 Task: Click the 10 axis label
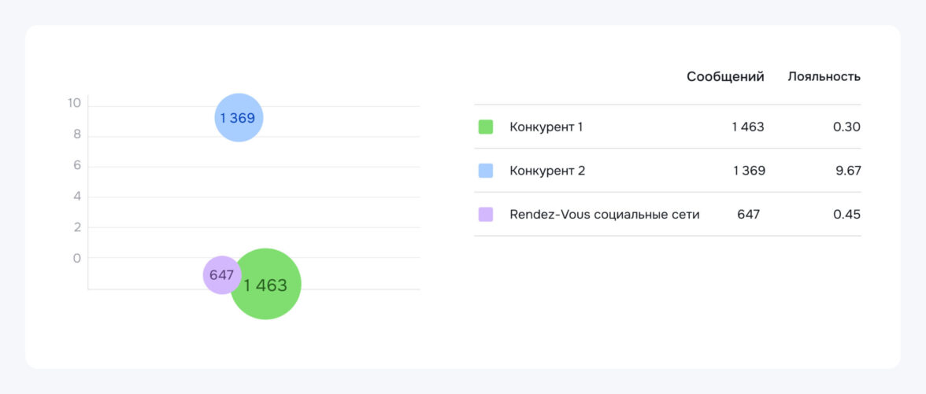point(75,103)
